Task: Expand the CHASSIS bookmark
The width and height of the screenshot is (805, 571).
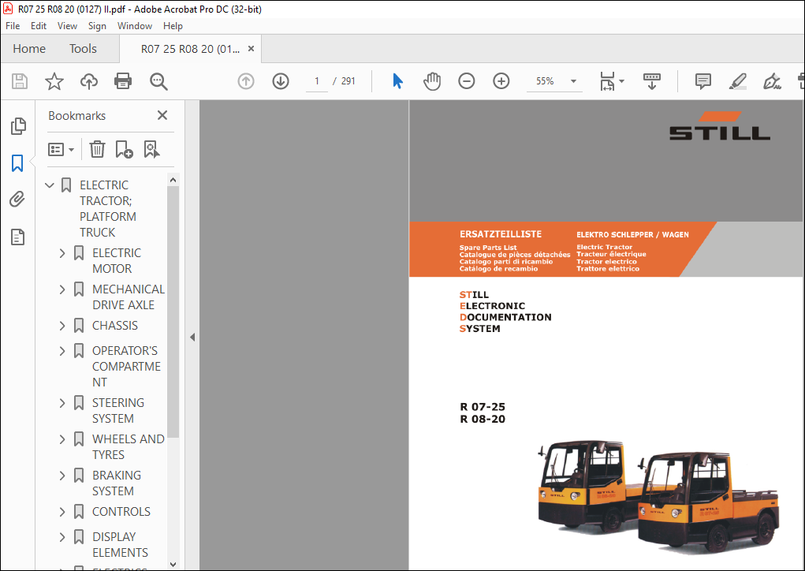Action: coord(62,326)
